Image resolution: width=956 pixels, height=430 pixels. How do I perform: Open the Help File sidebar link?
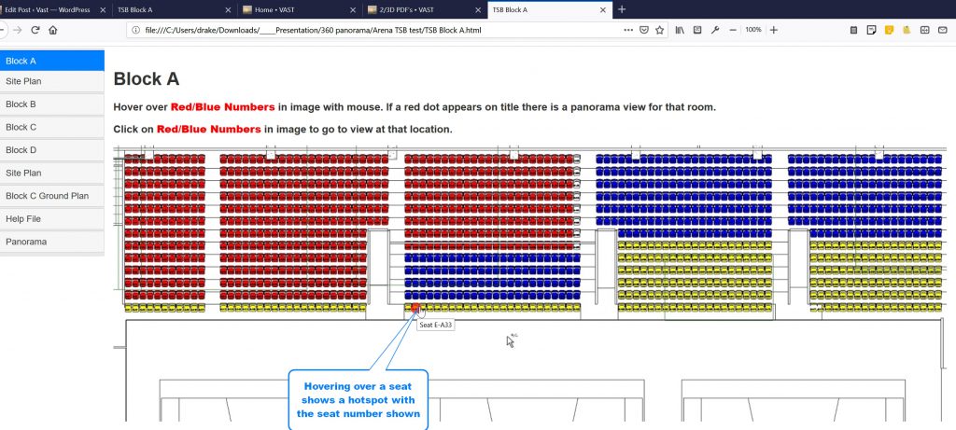(52, 218)
